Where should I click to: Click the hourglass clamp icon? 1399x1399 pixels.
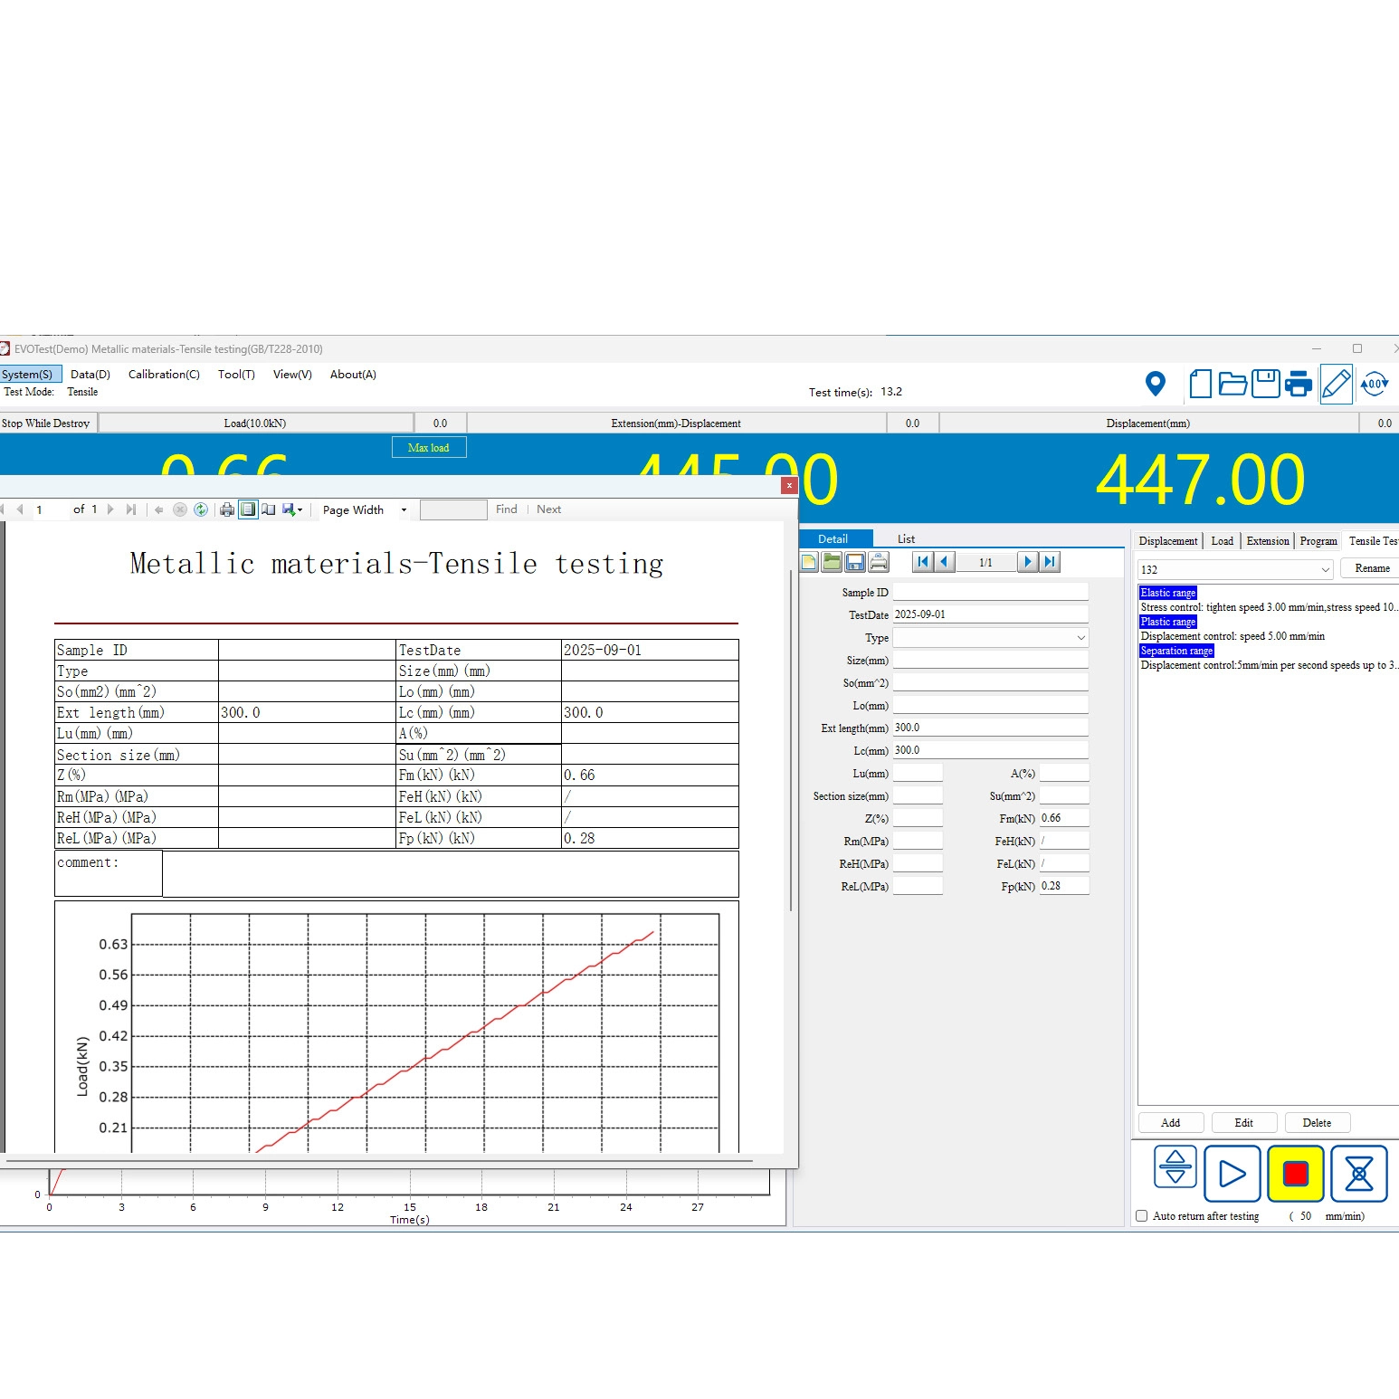click(1358, 1173)
